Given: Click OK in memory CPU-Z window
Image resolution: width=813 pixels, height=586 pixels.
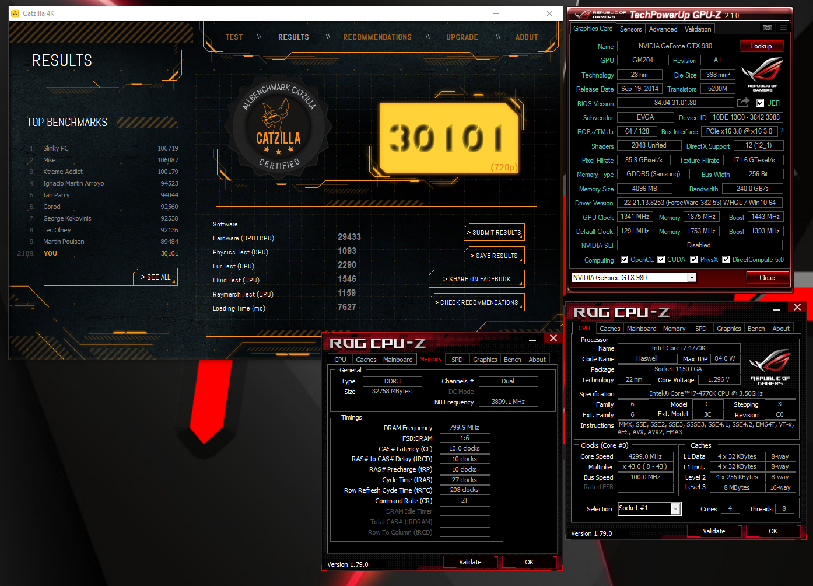Looking at the screenshot, I should click(529, 562).
